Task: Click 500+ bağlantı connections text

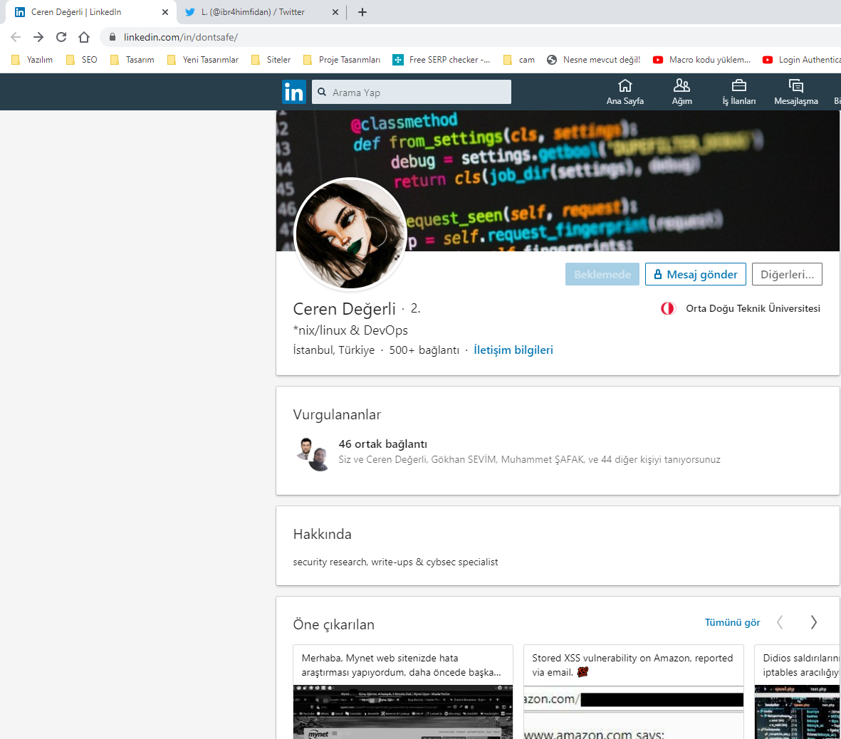Action: coord(424,350)
